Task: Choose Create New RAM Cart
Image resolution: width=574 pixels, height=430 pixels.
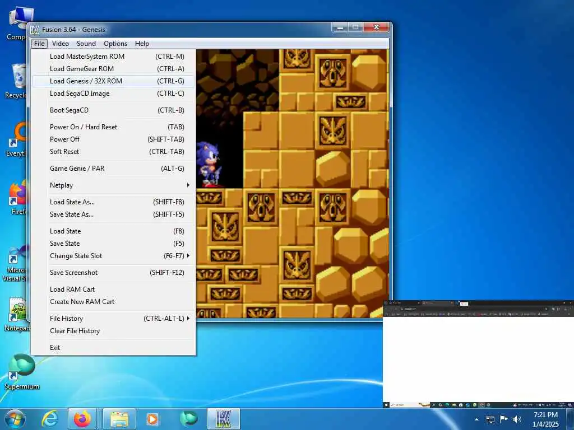Action: [x=113, y=302]
